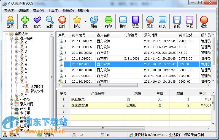Expand the C customer group
The image size is (219, 140).
(x=17, y=43)
